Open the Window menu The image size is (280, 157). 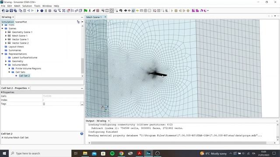(x=47, y=6)
